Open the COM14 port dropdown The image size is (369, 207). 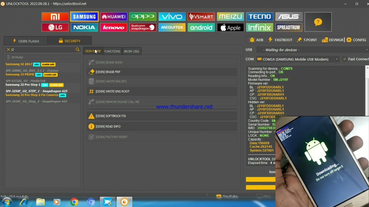pos(298,59)
